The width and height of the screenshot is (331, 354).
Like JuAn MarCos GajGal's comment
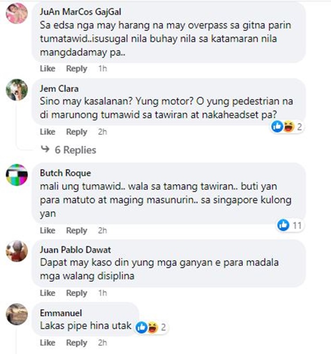pos(48,68)
